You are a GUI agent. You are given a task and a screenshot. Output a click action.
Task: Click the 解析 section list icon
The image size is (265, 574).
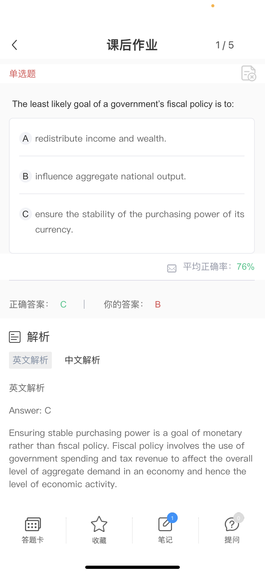[15, 337]
